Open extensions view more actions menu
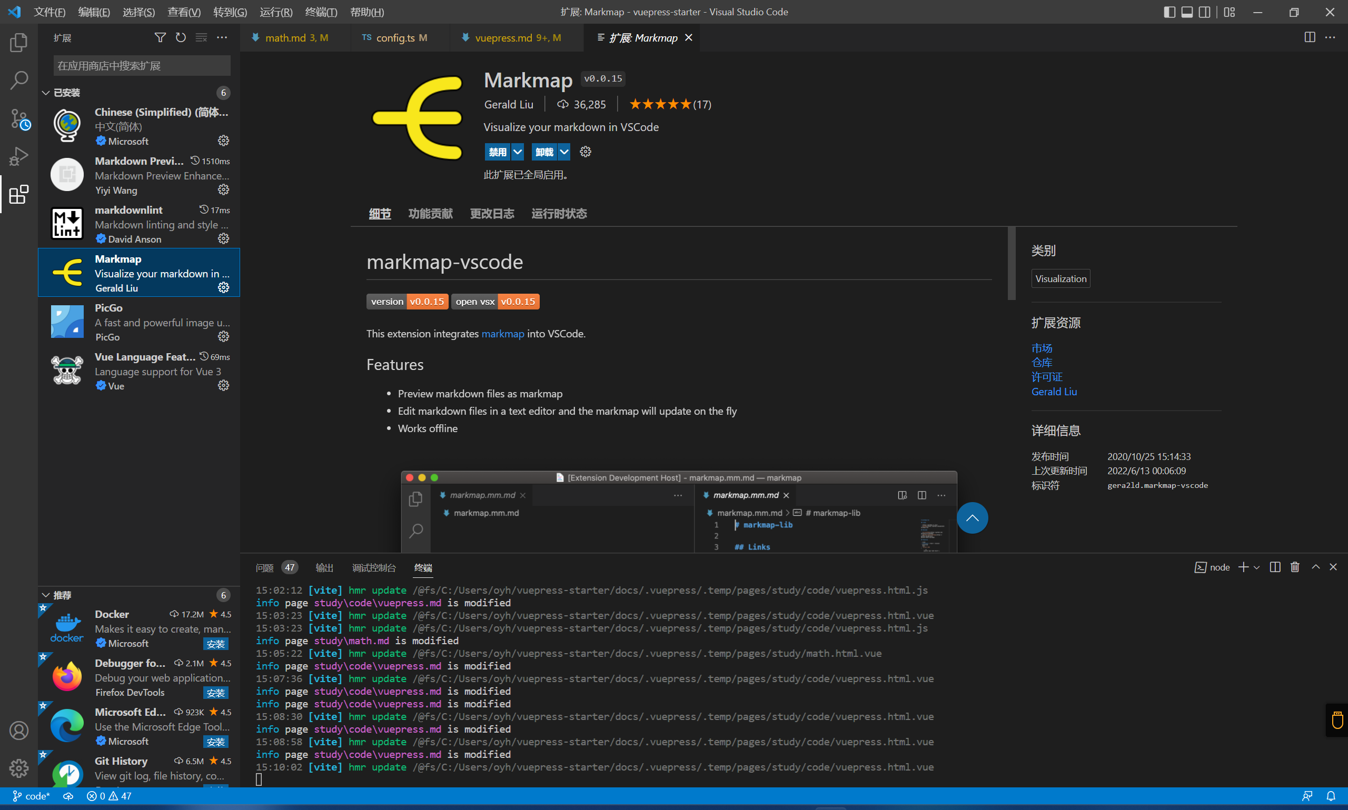 click(x=222, y=38)
